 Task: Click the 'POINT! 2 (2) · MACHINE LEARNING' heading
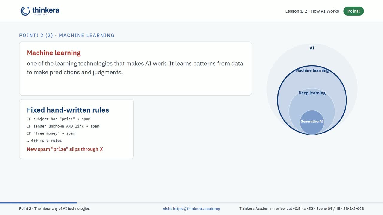point(67,35)
